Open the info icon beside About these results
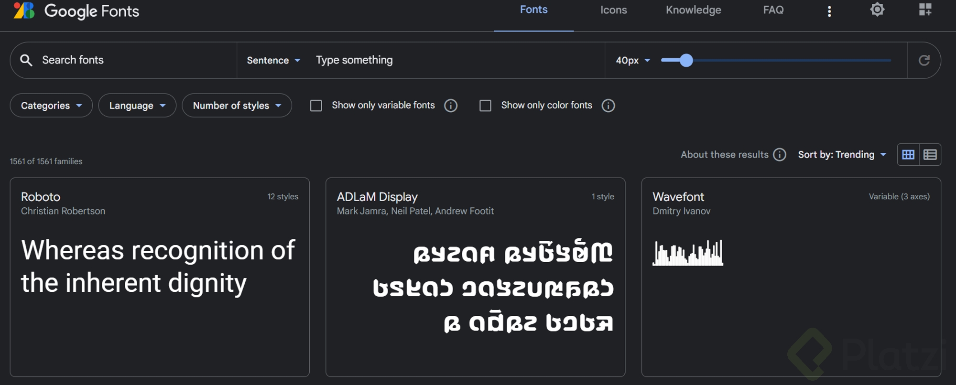Viewport: 956px width, 385px height. 780,155
